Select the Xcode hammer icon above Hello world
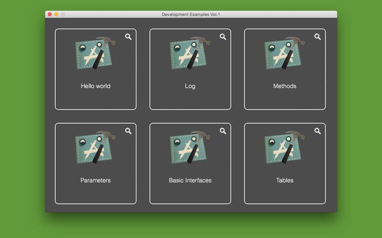382x238 pixels. (x=95, y=53)
